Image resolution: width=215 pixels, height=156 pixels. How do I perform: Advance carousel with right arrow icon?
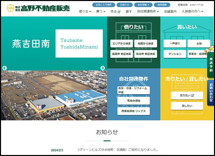point(102,68)
